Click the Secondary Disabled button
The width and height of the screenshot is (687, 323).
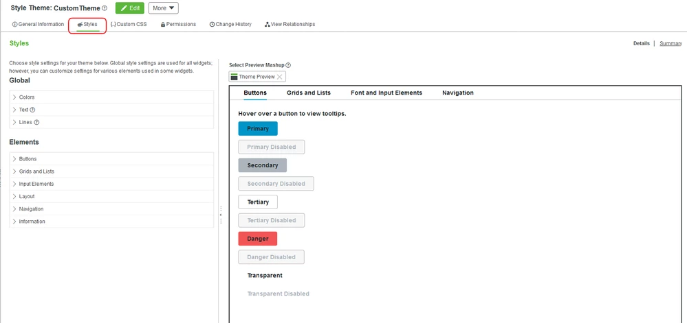276,184
